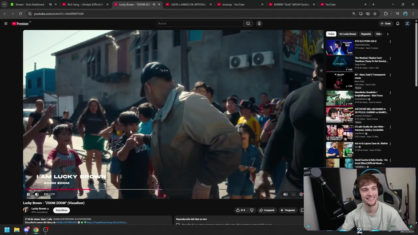
Task: Open options for The Weeknd Timeless video
Action: click(390, 58)
